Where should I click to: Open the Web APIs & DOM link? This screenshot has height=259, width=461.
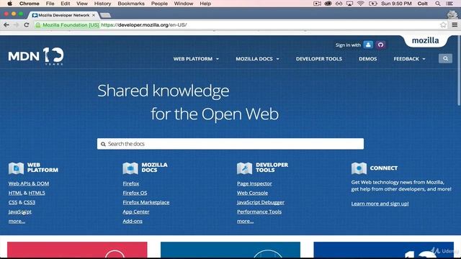click(x=29, y=183)
